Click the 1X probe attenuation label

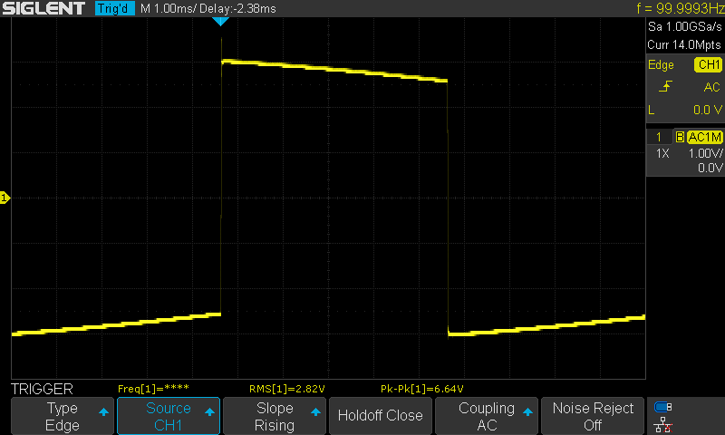(x=662, y=153)
